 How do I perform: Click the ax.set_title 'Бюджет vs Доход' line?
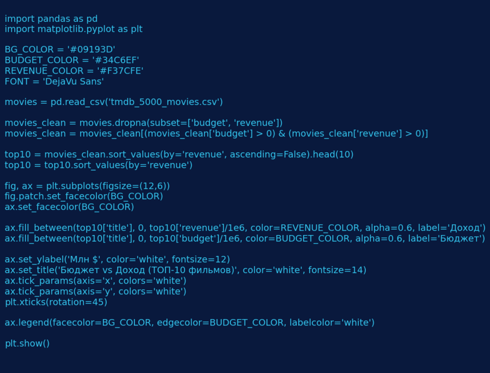185,270
